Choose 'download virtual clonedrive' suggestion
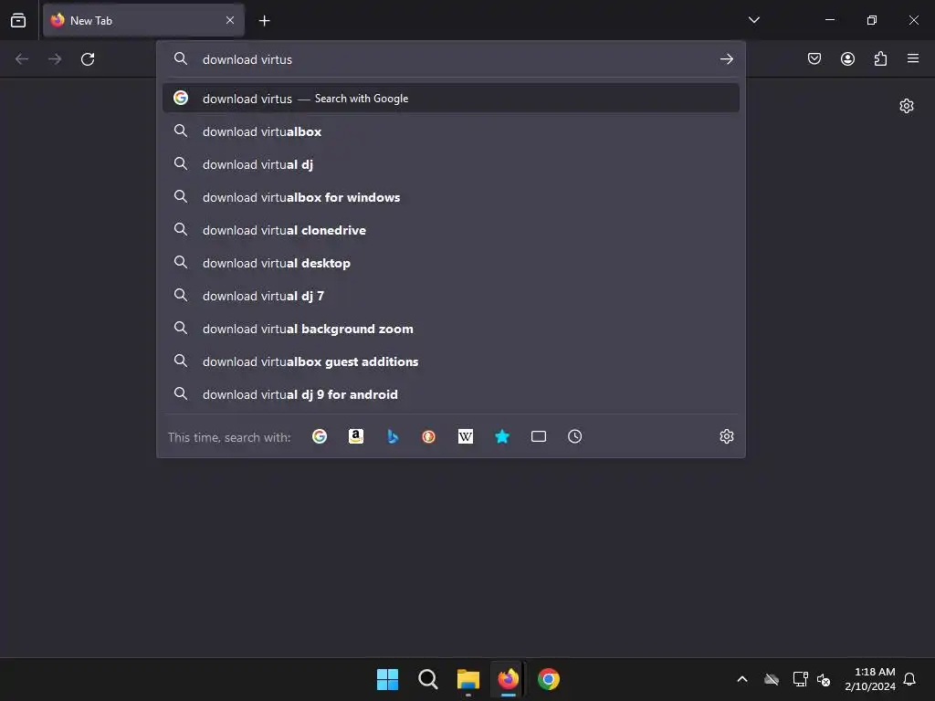Viewport: 935px width, 701px height. [451, 230]
